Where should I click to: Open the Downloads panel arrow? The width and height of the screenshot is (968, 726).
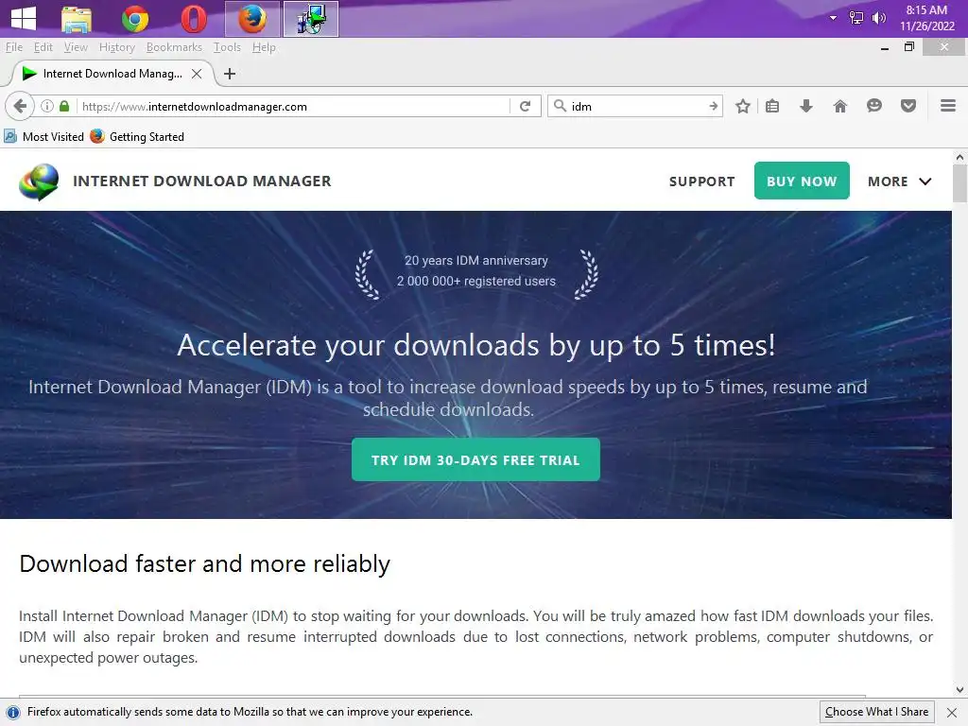click(x=805, y=106)
